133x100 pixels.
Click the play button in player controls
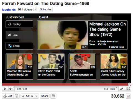(x=5, y=89)
